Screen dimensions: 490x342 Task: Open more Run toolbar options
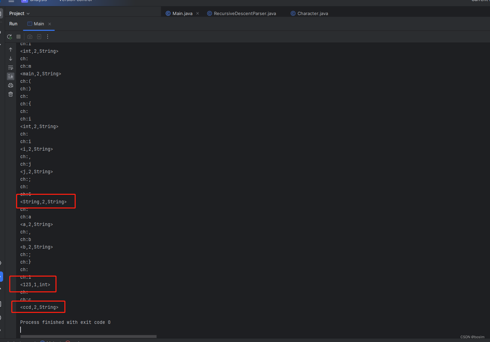click(x=48, y=37)
